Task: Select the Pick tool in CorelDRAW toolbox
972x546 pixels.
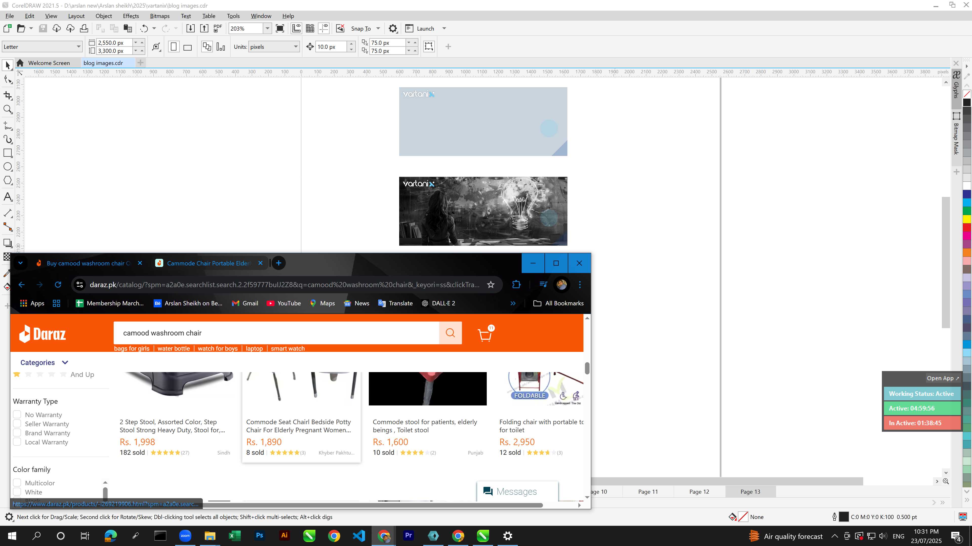Action: coord(8,65)
